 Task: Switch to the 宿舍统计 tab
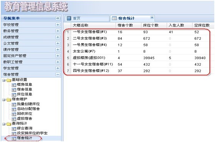(x=133, y=18)
